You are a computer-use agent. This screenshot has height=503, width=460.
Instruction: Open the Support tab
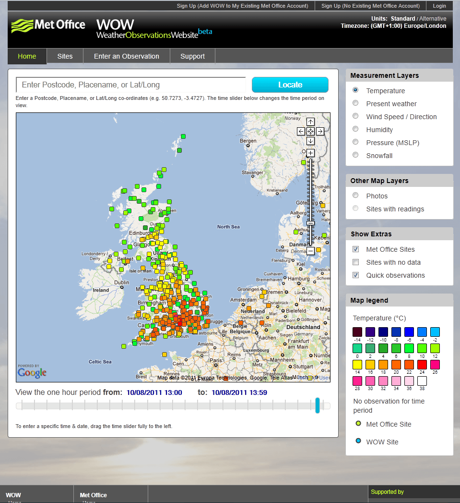tap(192, 56)
